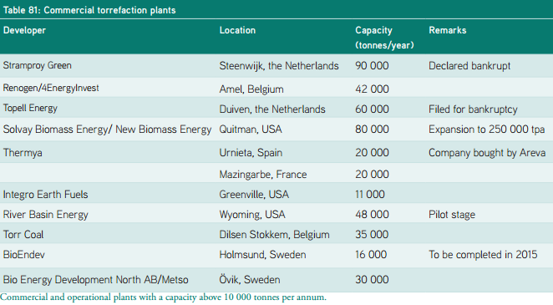The height and width of the screenshot is (305, 553).
Task: Click the Developer column header
Action: click(24, 30)
